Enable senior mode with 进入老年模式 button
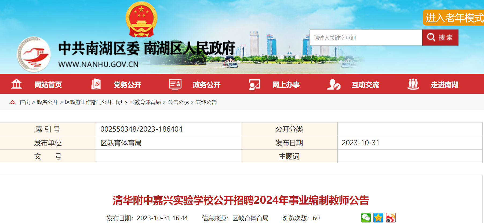The height and width of the screenshot is (223, 484). (x=454, y=18)
